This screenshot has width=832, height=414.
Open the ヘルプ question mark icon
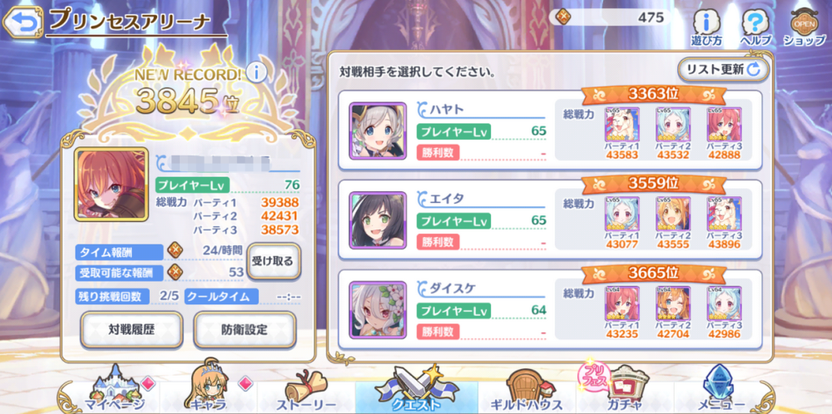755,27
